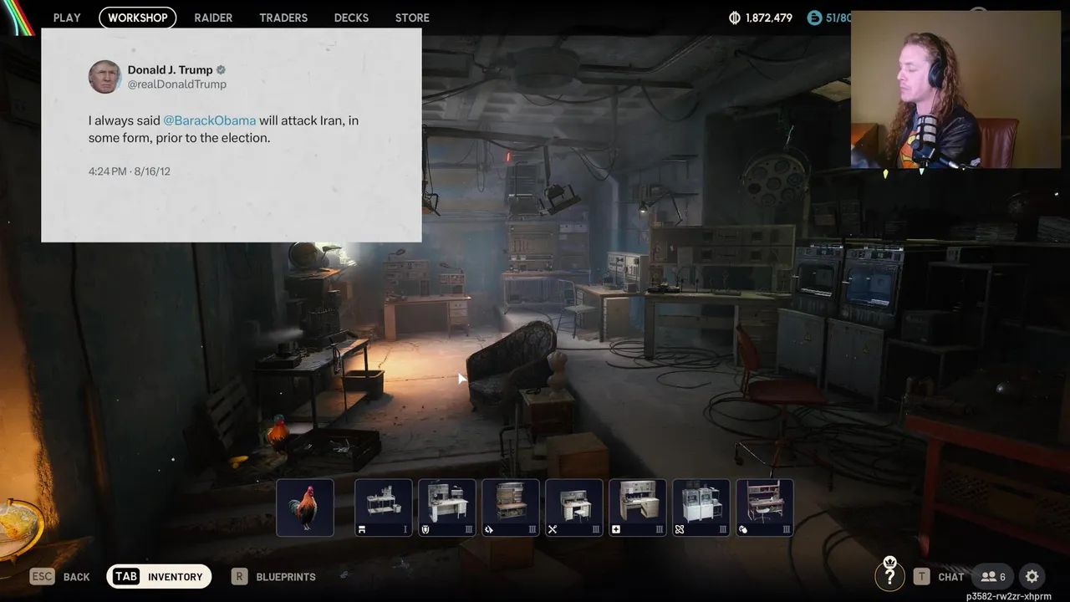Image resolution: width=1070 pixels, height=602 pixels.
Task: Click the @realDonaldTrump handle
Action: 177,84
